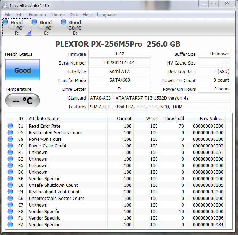Click the temperature display button

pyautogui.click(x=23, y=101)
